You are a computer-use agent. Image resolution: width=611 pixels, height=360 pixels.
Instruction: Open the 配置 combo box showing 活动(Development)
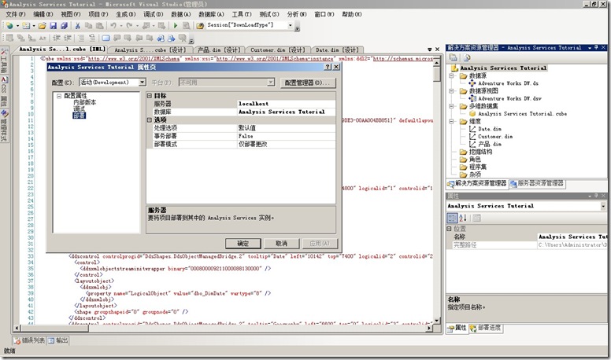[113, 83]
